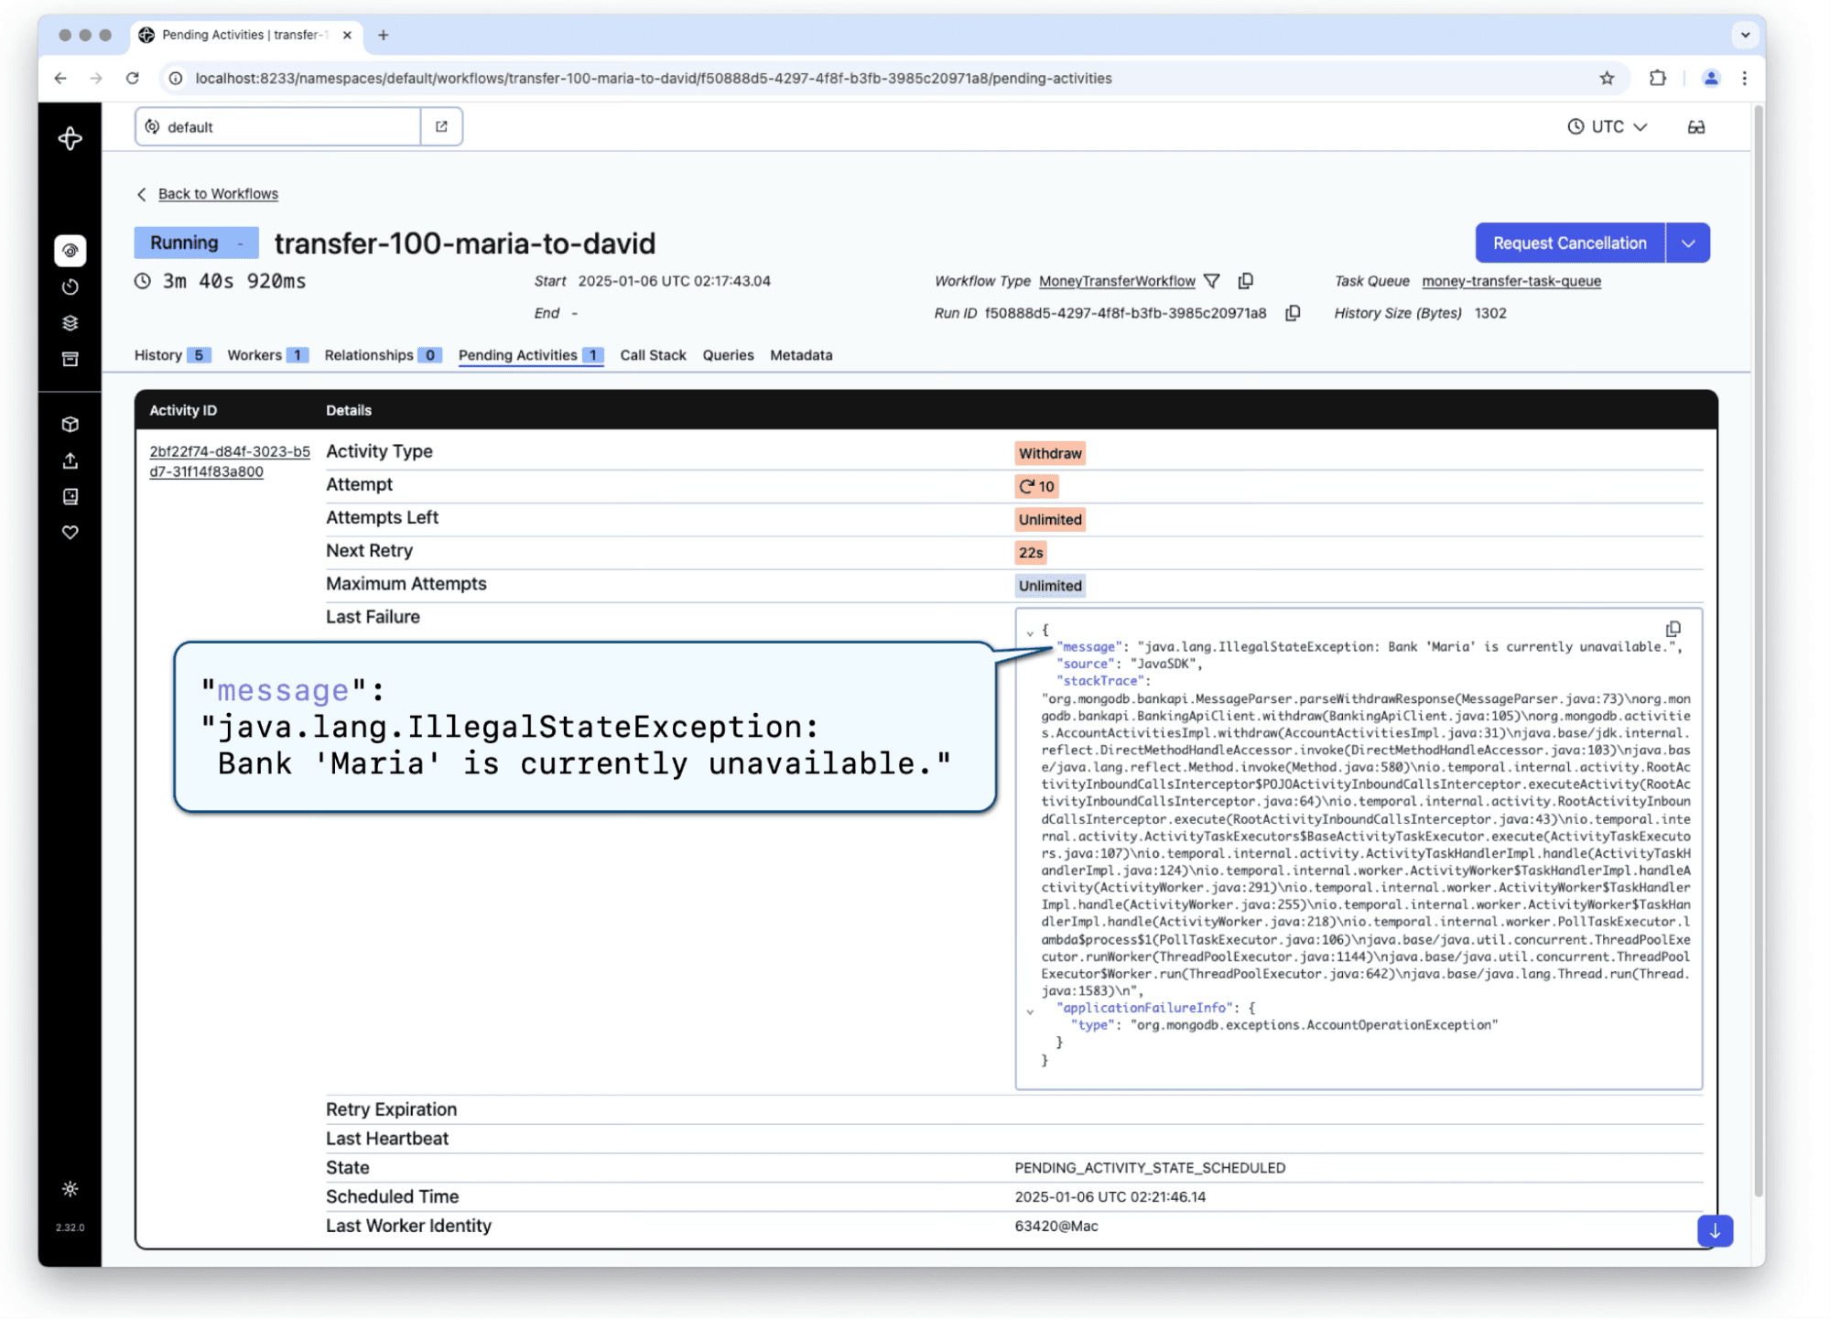Copy the Last Failure JSON content
Viewport: 1830px width, 1319px height.
[x=1673, y=629]
